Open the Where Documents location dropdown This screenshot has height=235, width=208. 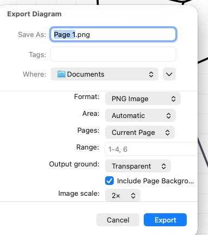tap(105, 74)
